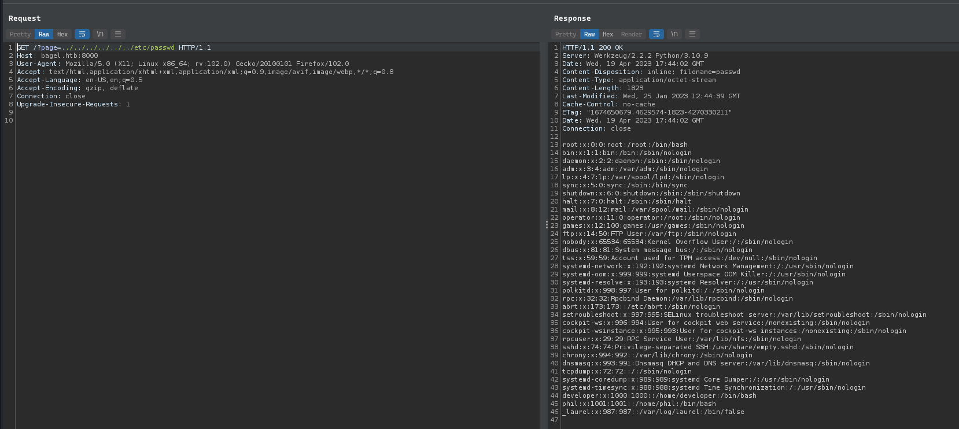Click the Host: bagel.htb:8000 header
Image resolution: width=959 pixels, height=429 pixels.
coord(57,56)
